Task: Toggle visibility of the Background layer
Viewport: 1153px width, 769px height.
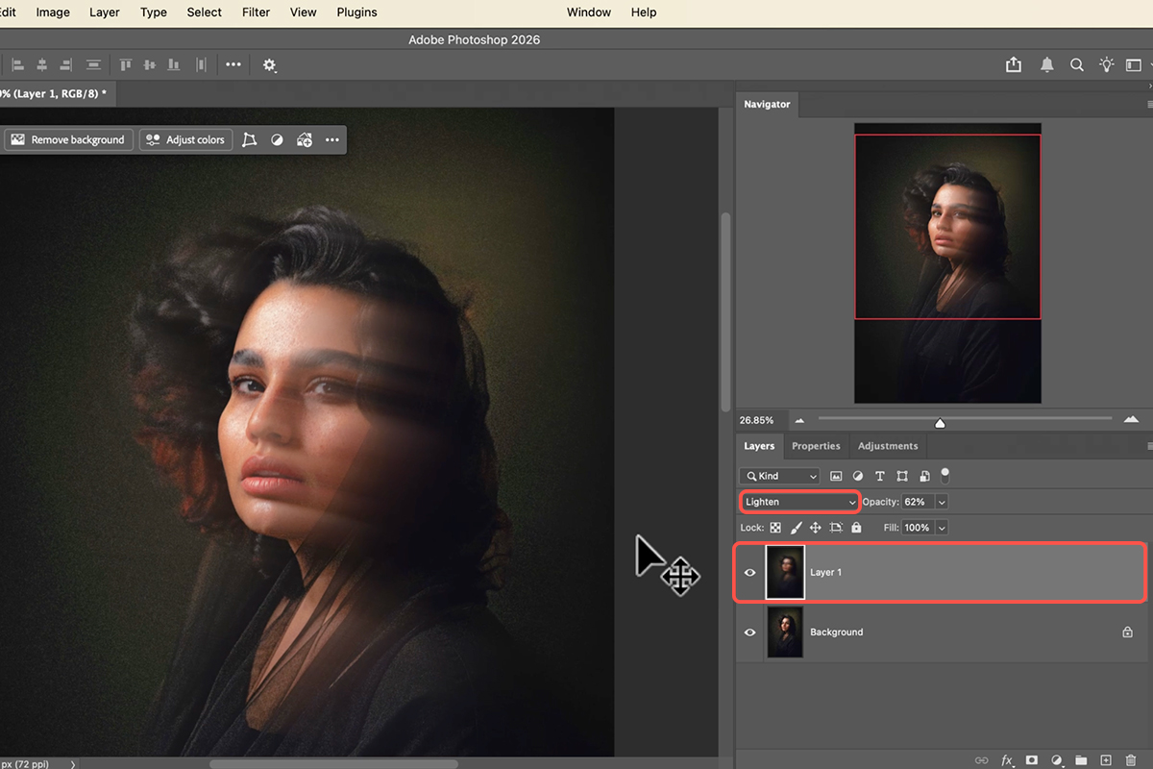Action: (750, 633)
